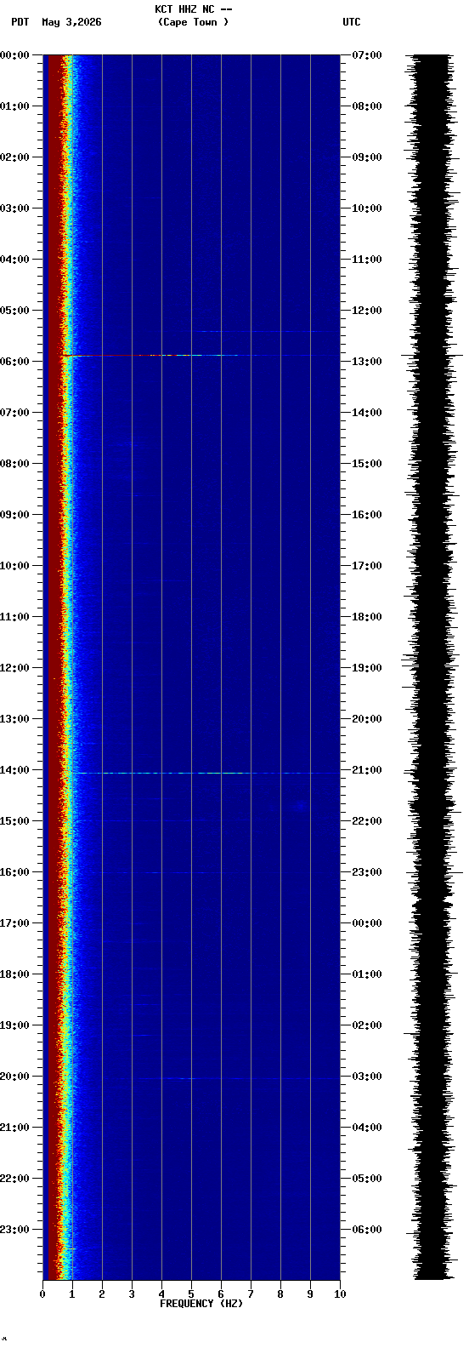
Task: Click the 0 Hz frequency axis label
Action: [x=42, y=1294]
